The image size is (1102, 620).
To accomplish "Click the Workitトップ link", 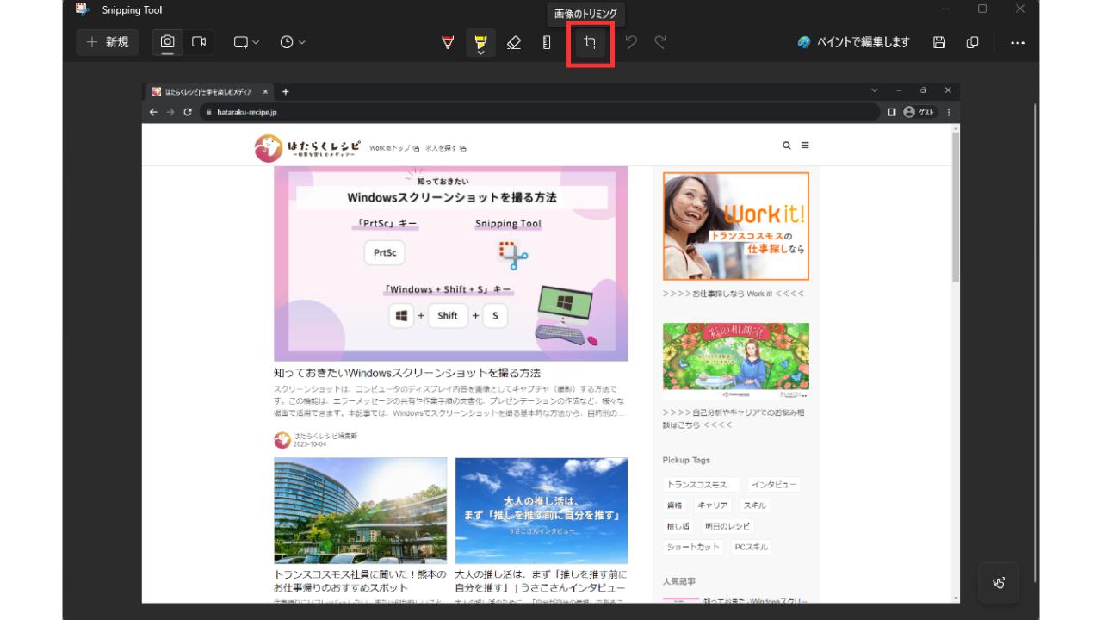I will pyautogui.click(x=394, y=148).
